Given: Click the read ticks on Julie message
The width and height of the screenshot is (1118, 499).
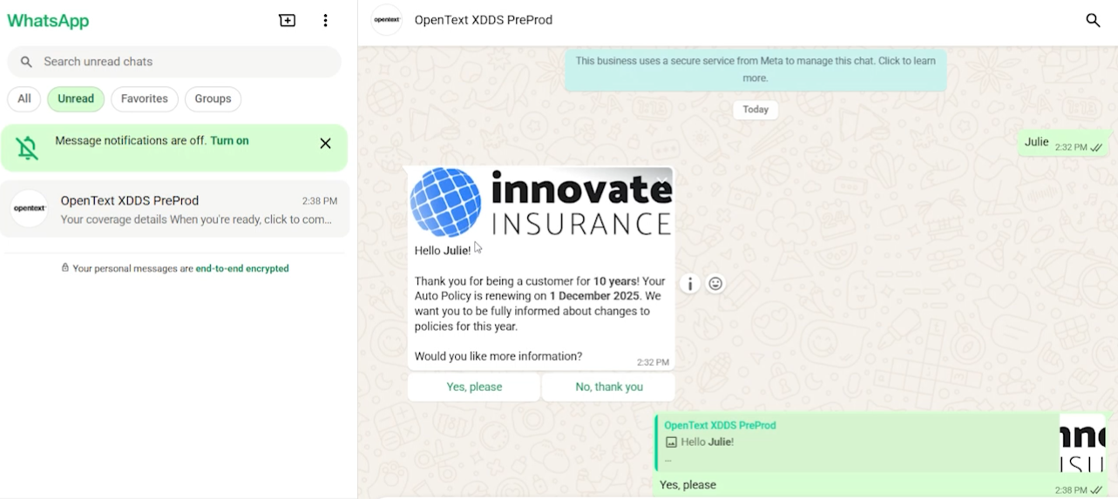Looking at the screenshot, I should (x=1096, y=148).
